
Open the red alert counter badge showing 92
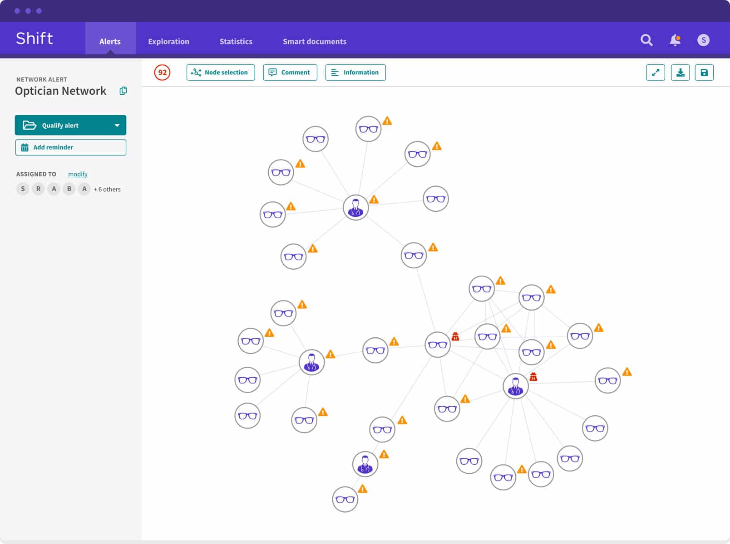click(x=162, y=72)
